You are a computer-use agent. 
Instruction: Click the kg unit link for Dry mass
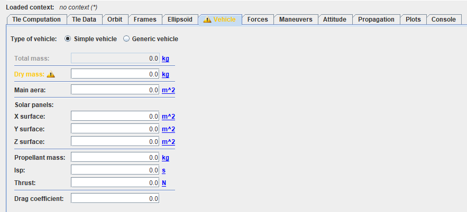166,74
